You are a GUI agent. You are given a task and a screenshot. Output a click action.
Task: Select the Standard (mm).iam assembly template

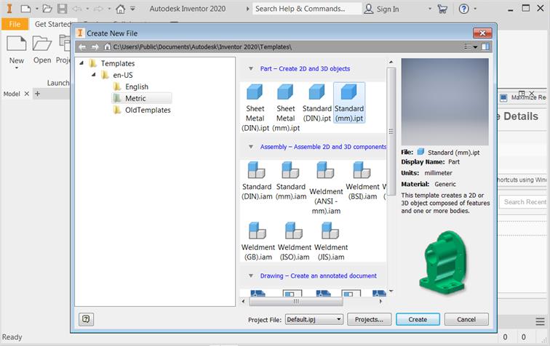click(x=291, y=181)
